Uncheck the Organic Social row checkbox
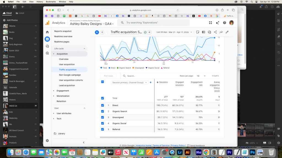 coord(102,123)
